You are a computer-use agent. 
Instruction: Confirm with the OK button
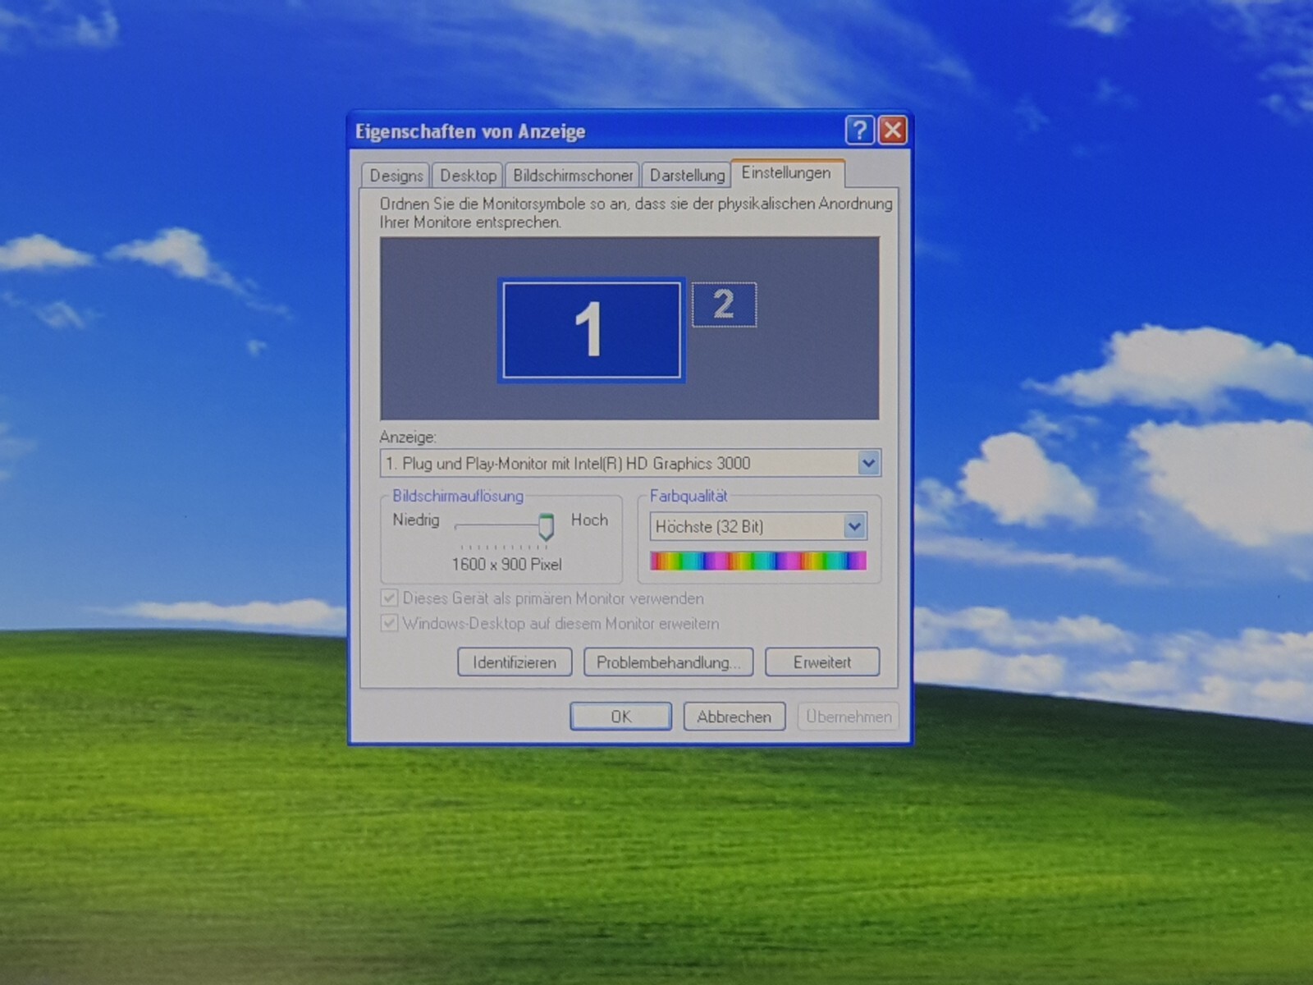click(621, 717)
